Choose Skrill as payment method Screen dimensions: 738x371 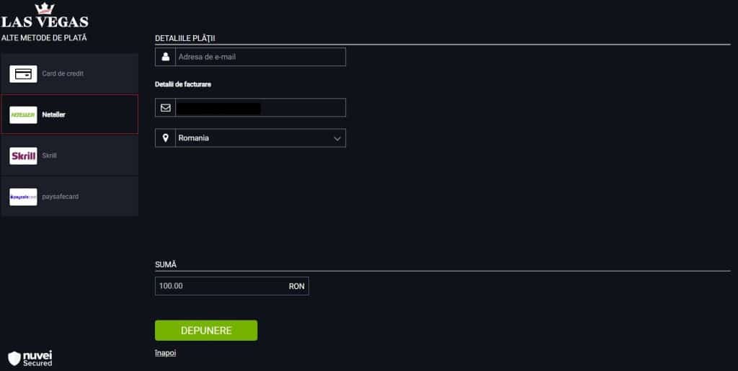tap(70, 156)
